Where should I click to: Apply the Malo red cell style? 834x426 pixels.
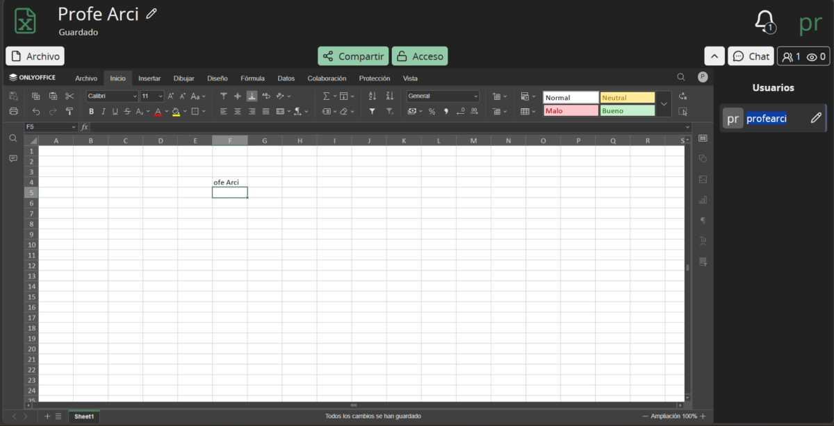coord(571,111)
